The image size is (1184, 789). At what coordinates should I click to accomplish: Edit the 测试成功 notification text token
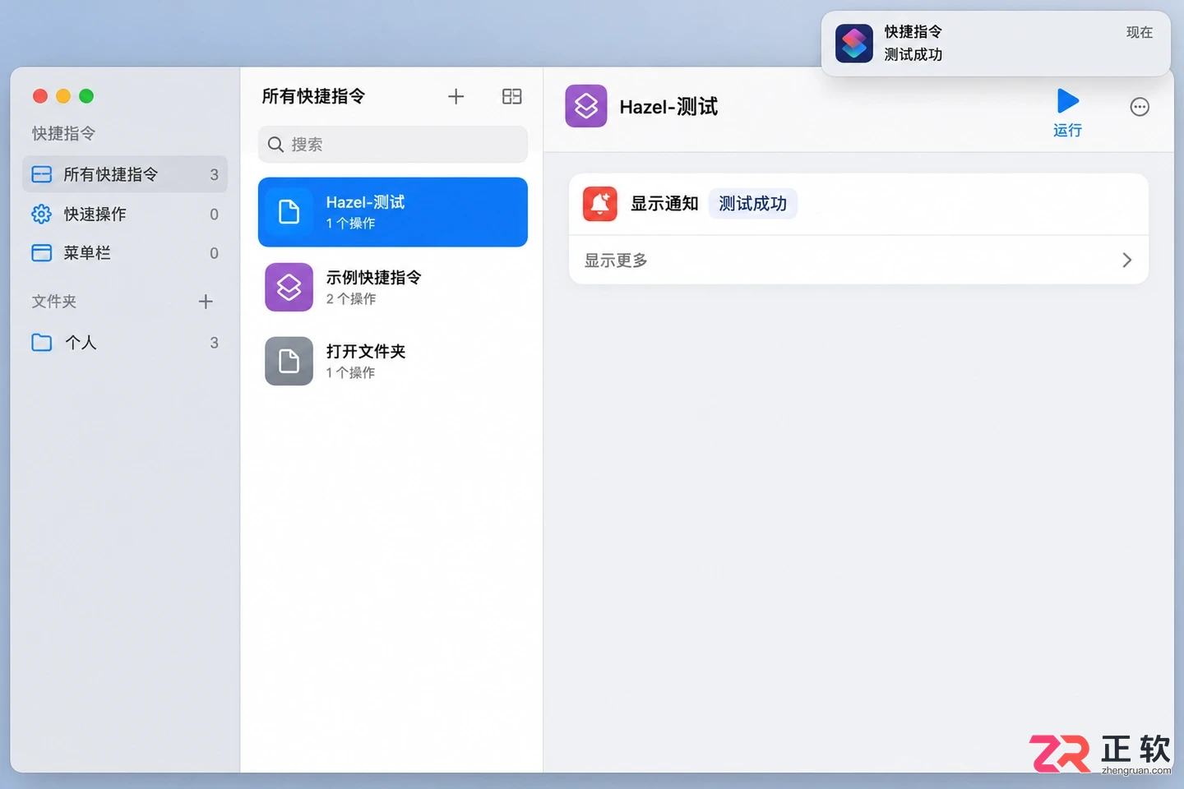(x=752, y=203)
